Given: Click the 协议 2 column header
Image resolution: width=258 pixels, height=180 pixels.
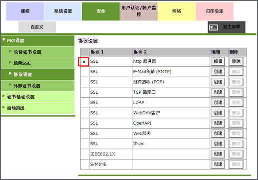Looking at the screenshot, I should pyautogui.click(x=171, y=52).
